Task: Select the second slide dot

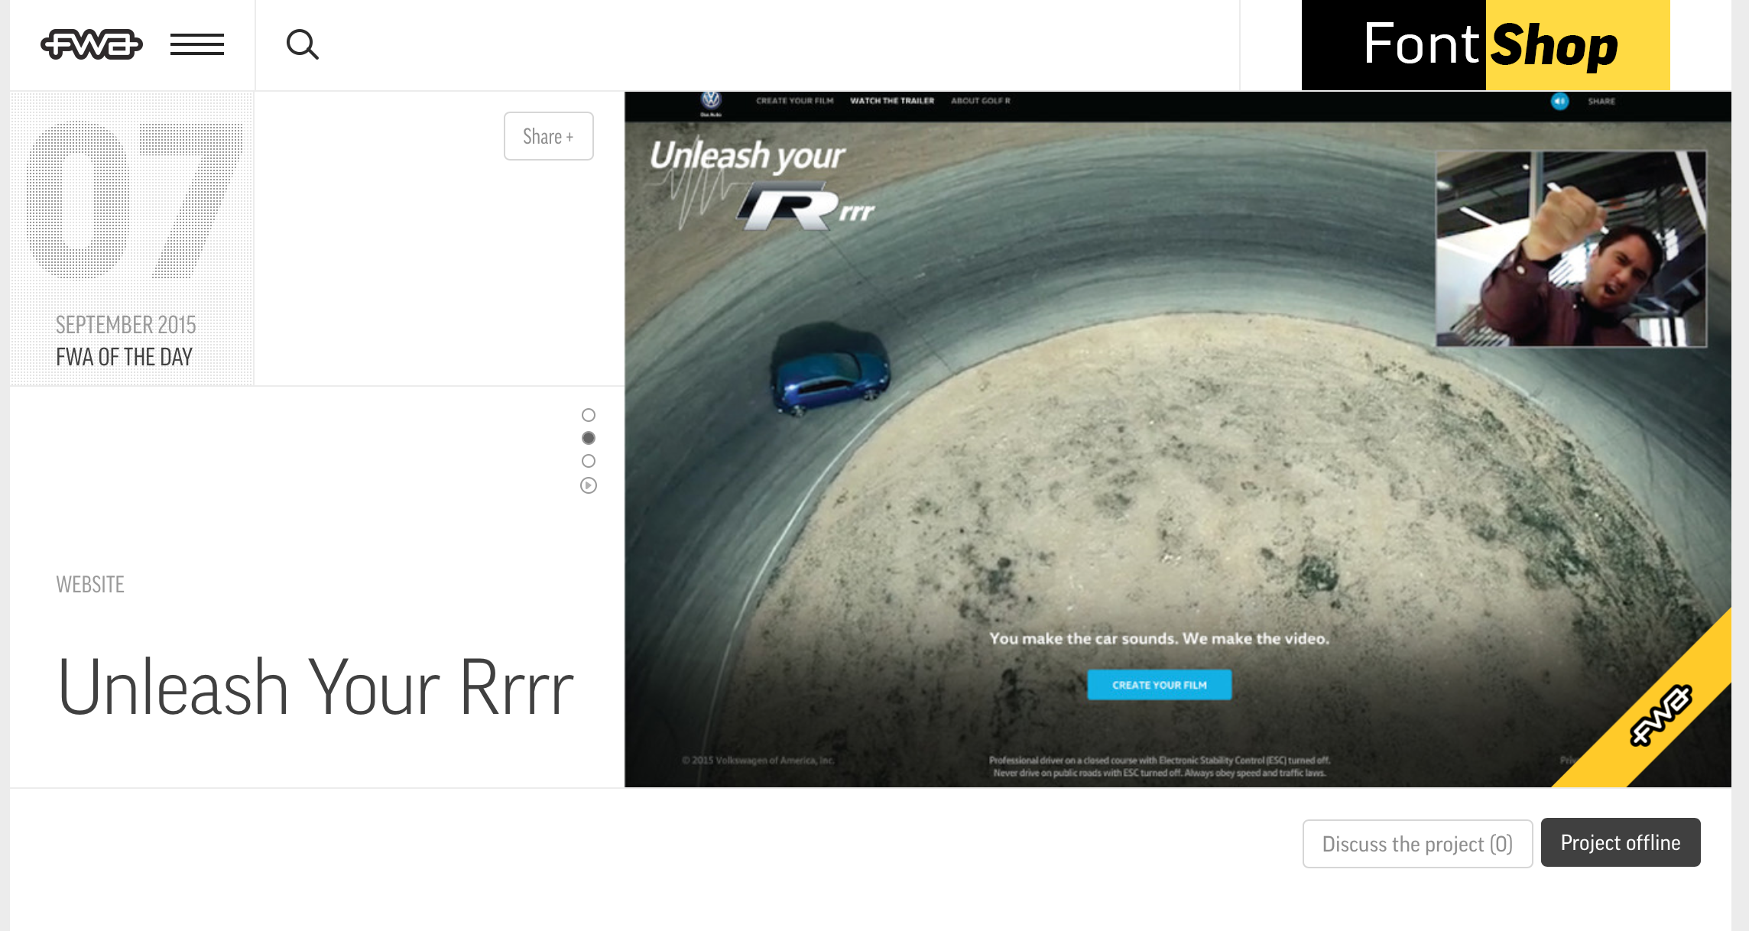Action: [589, 438]
